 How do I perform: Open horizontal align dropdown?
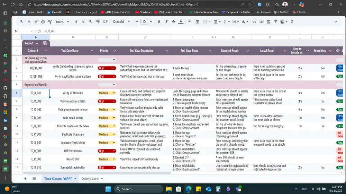(217, 22)
